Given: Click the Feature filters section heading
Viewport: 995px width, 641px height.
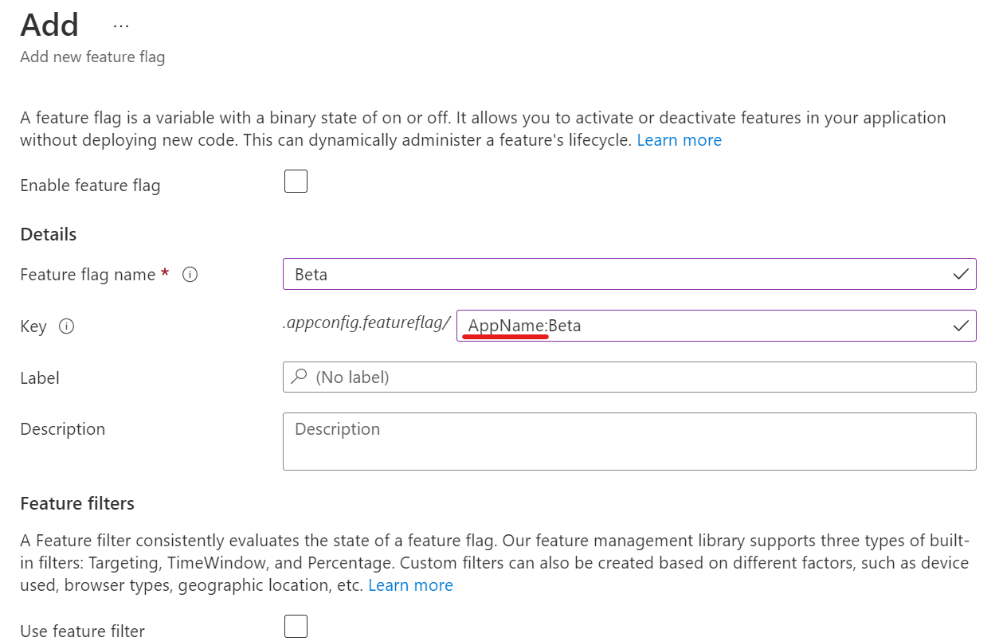Looking at the screenshot, I should click(x=76, y=503).
